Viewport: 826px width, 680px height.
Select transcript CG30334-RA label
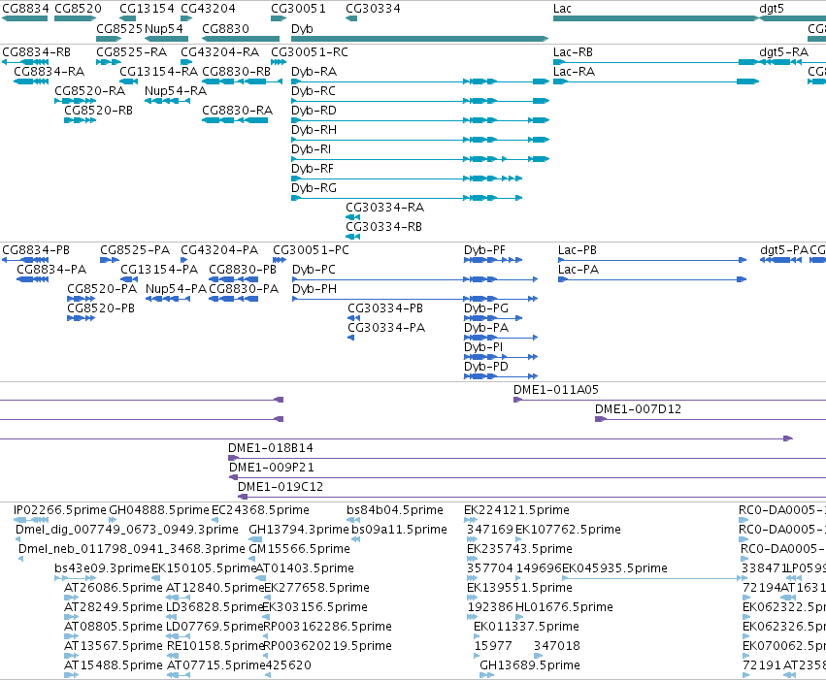tap(385, 208)
